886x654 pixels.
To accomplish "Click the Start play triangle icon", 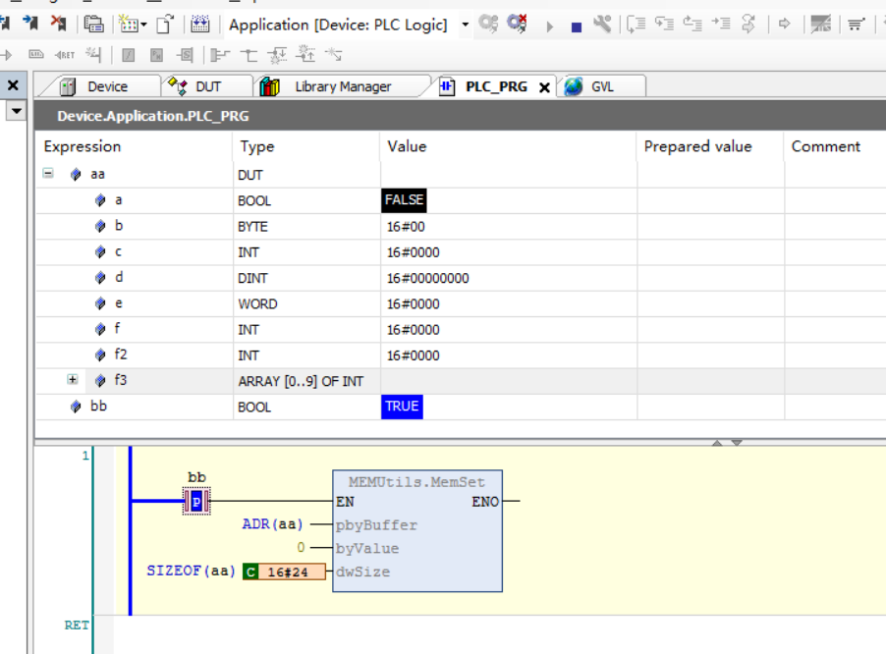I will click(x=549, y=27).
